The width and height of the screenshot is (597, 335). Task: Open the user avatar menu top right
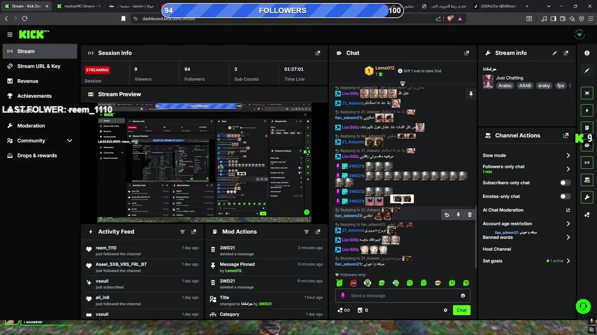[x=580, y=34]
